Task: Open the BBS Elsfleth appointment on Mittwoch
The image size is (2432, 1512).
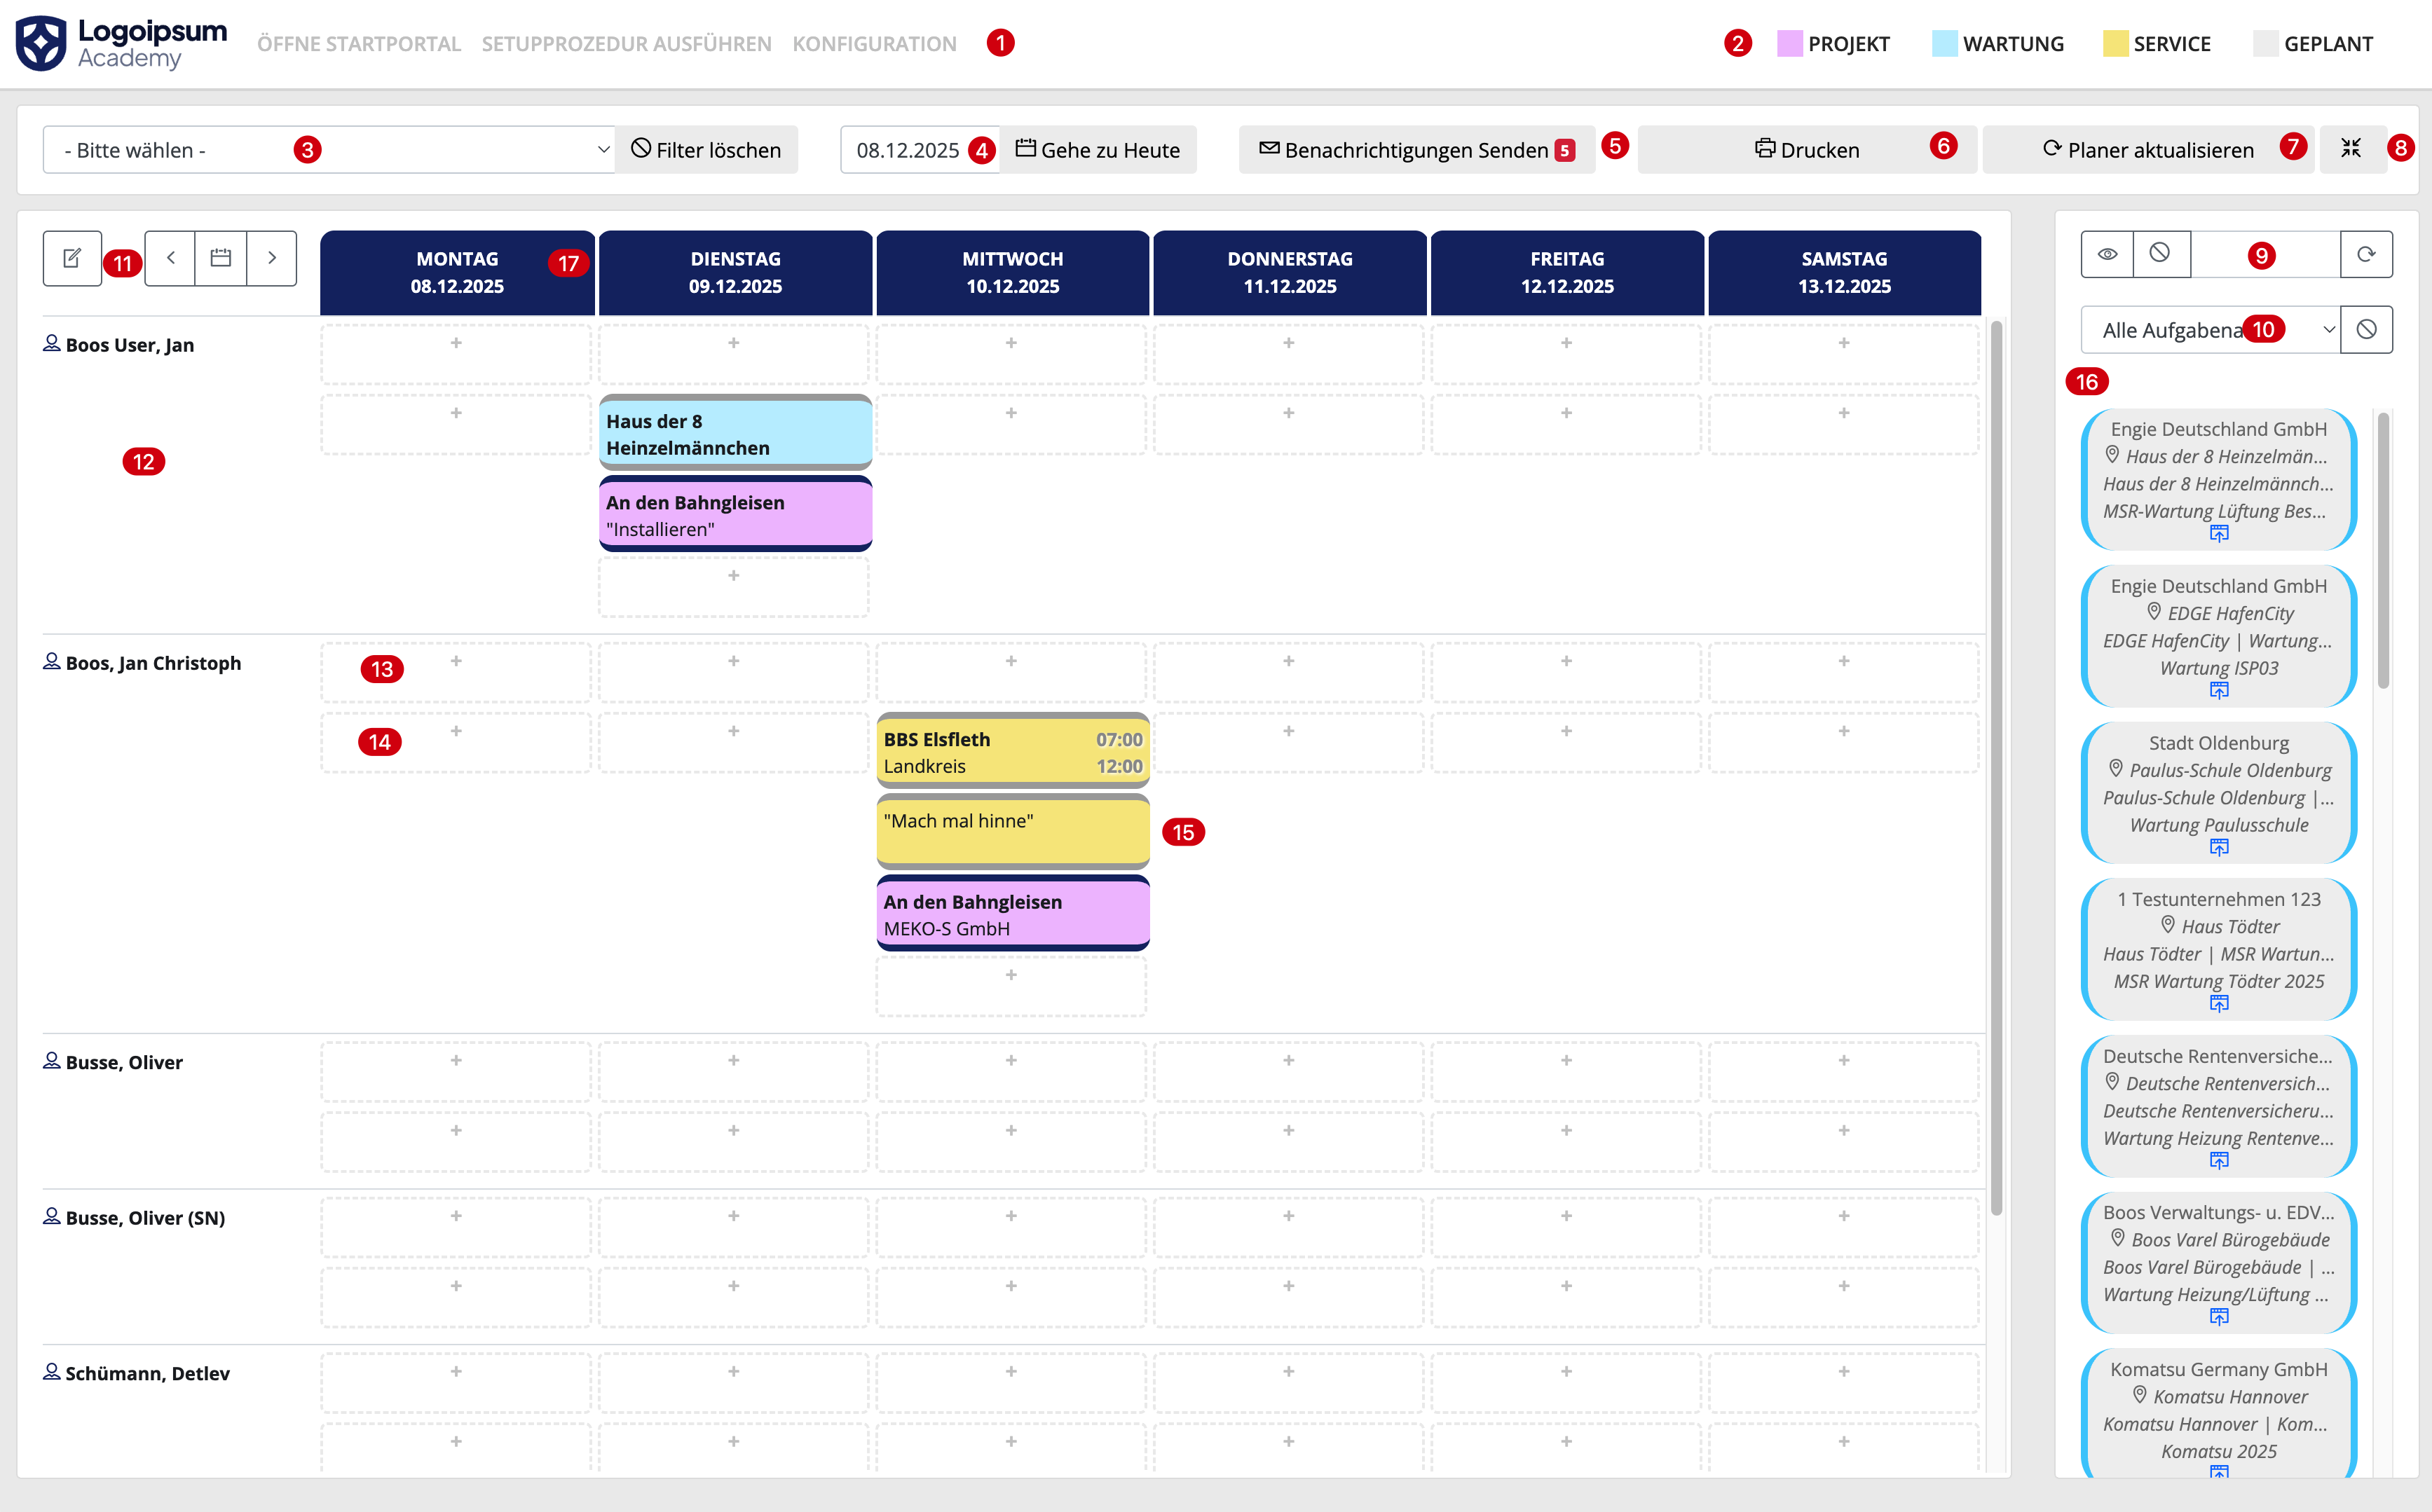Action: pos(1012,752)
